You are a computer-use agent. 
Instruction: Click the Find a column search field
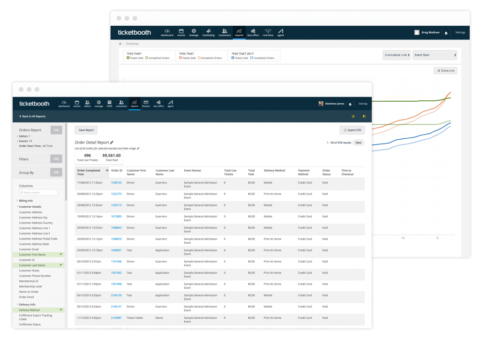pos(38,192)
